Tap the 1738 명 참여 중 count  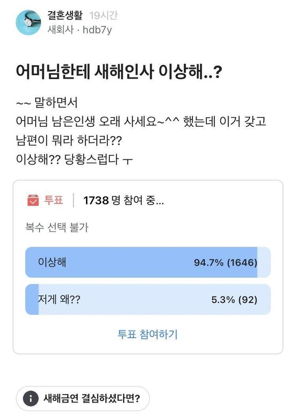tap(123, 200)
